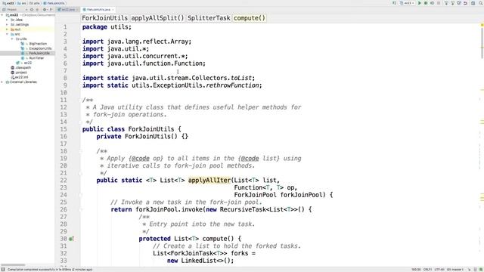Run the ex22 configuration with green play icon
The image size is (484, 272).
pos(419,3)
